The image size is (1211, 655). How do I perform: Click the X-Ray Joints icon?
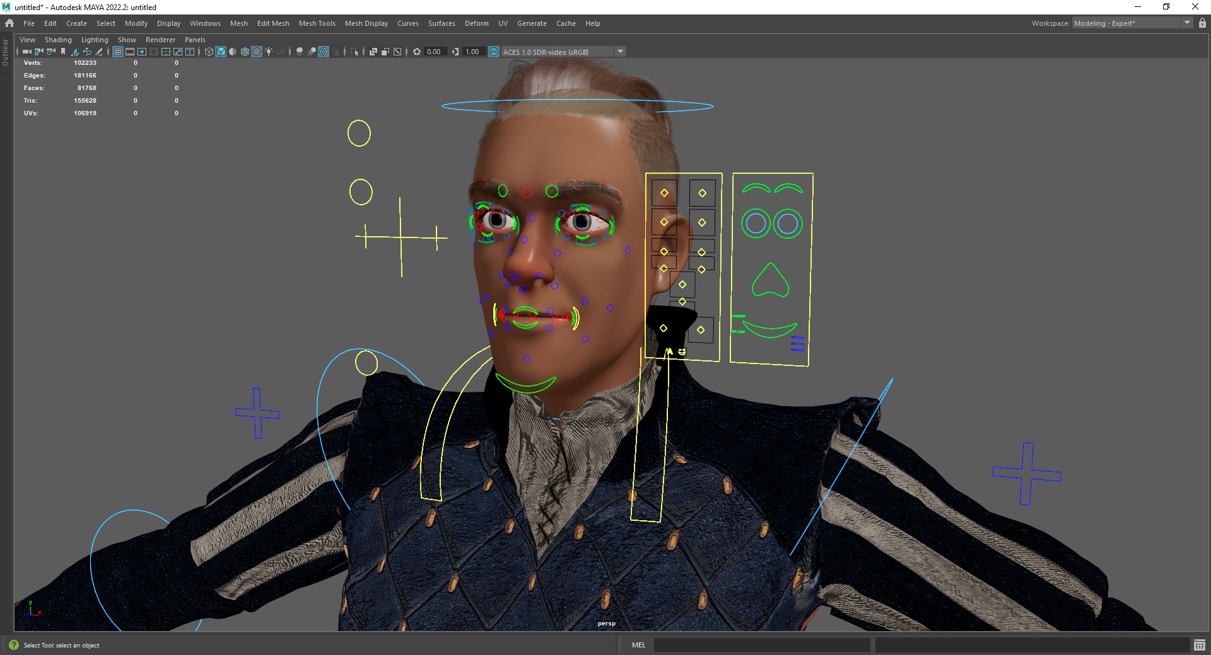[x=397, y=52]
